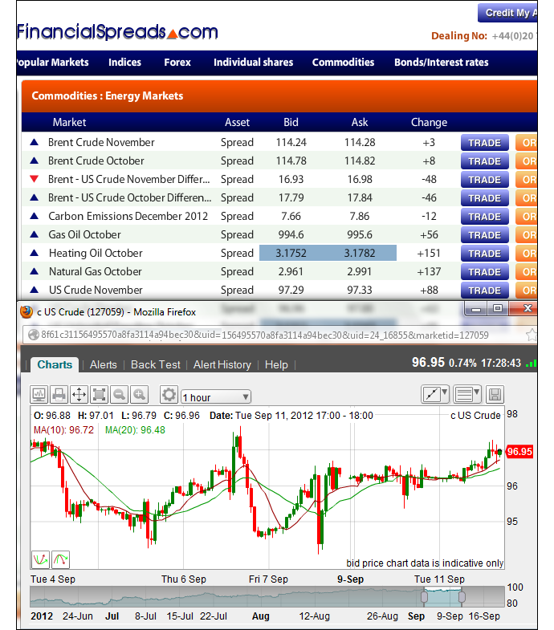Open the Help tab
Image resolution: width=554 pixels, height=630 pixels.
[x=276, y=365]
